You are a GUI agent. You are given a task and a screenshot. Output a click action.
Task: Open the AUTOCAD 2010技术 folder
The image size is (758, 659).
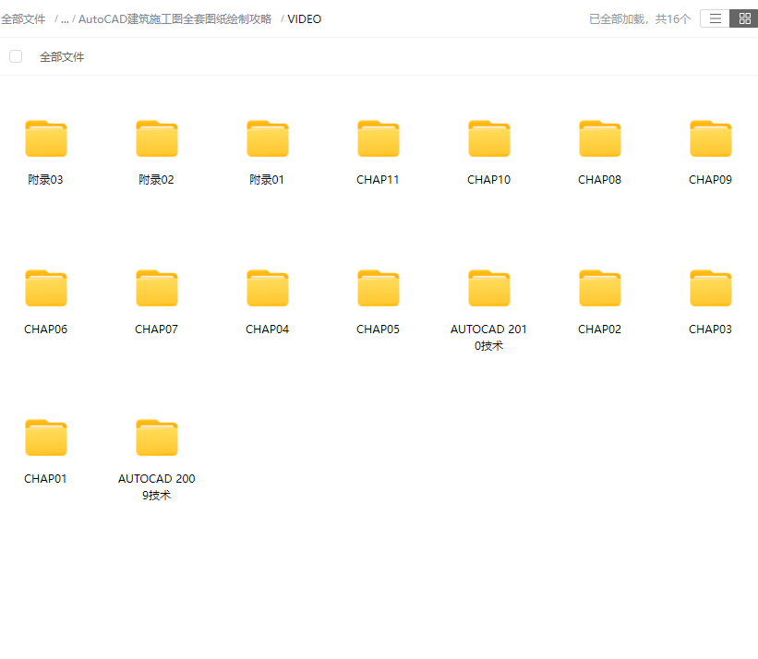pos(488,288)
